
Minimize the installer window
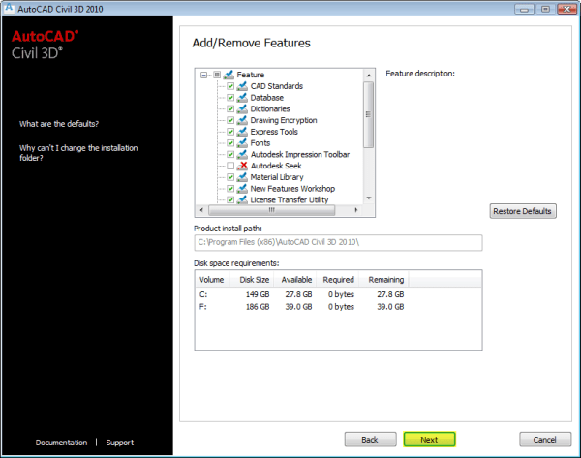(524, 9)
